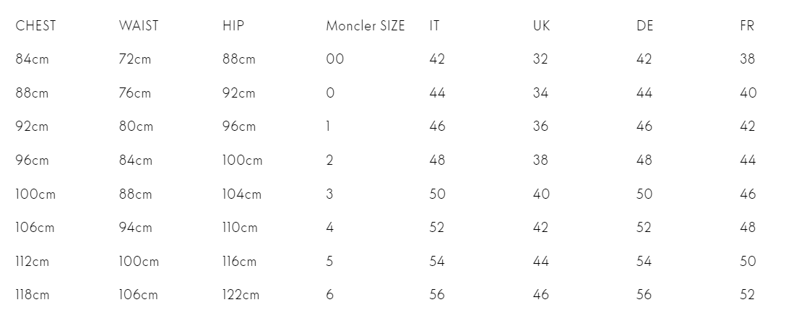The image size is (786, 318).
Task: Click the CHEST column header
Action: pyautogui.click(x=35, y=25)
